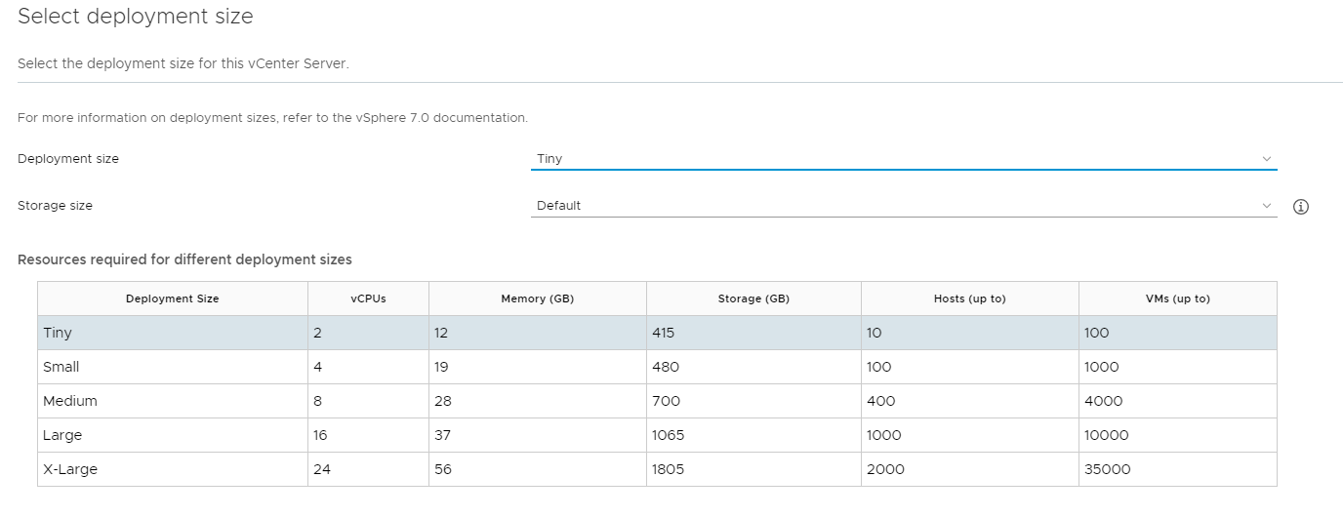Click the 35000 VMs cell for X-Large

pyautogui.click(x=1178, y=469)
